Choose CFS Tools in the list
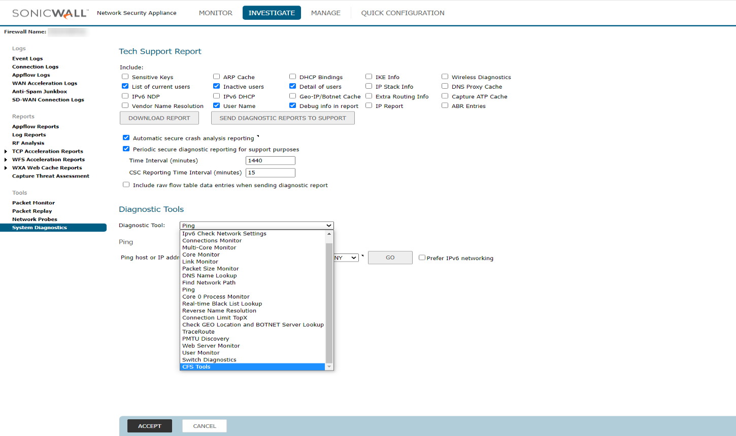 tap(196, 367)
